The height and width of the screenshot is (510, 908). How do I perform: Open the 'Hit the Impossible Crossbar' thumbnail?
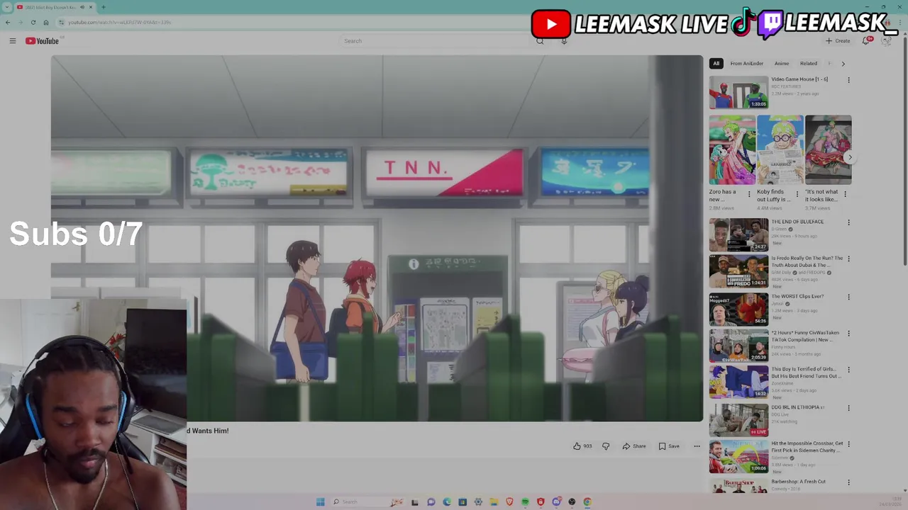(x=738, y=456)
